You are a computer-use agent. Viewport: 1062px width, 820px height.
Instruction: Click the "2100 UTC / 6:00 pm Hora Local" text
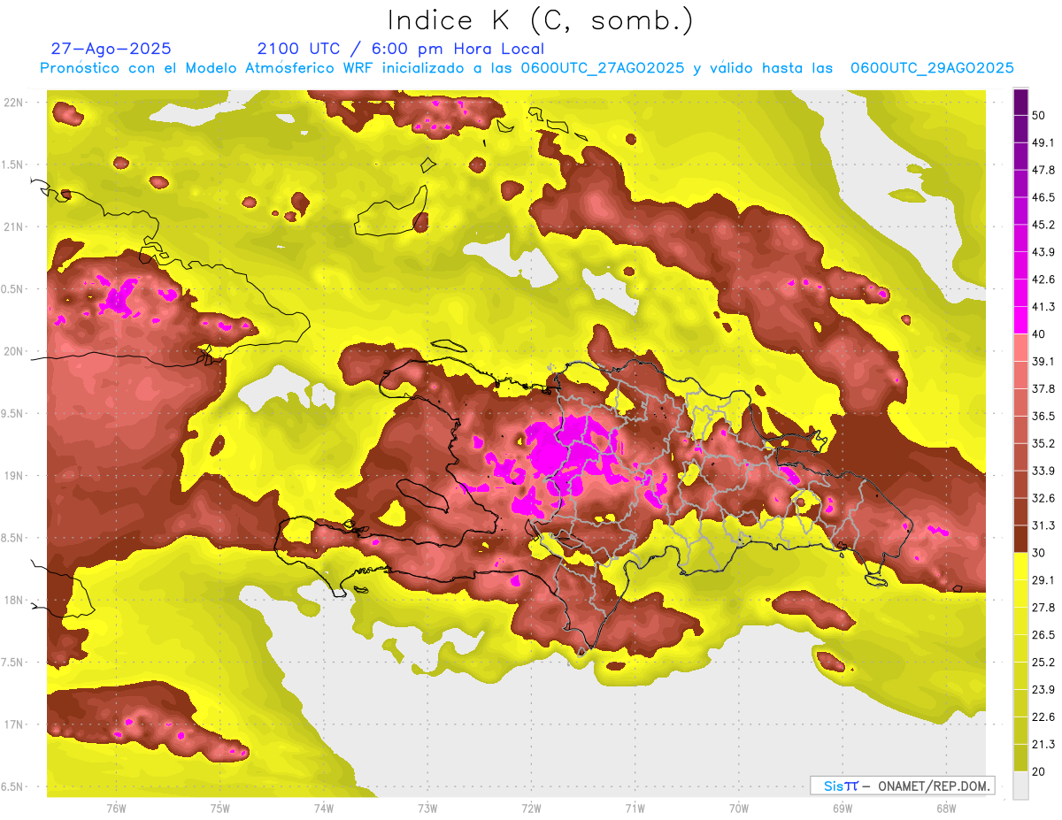click(x=401, y=49)
